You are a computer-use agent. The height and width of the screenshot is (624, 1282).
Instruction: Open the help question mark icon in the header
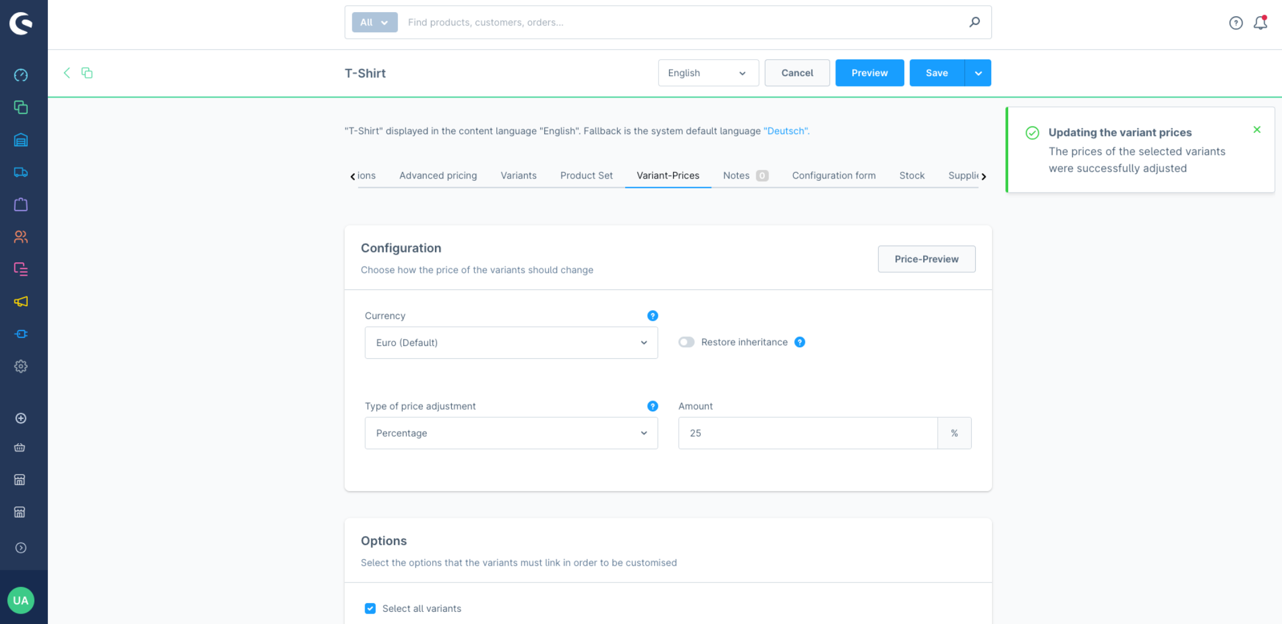click(x=1236, y=23)
